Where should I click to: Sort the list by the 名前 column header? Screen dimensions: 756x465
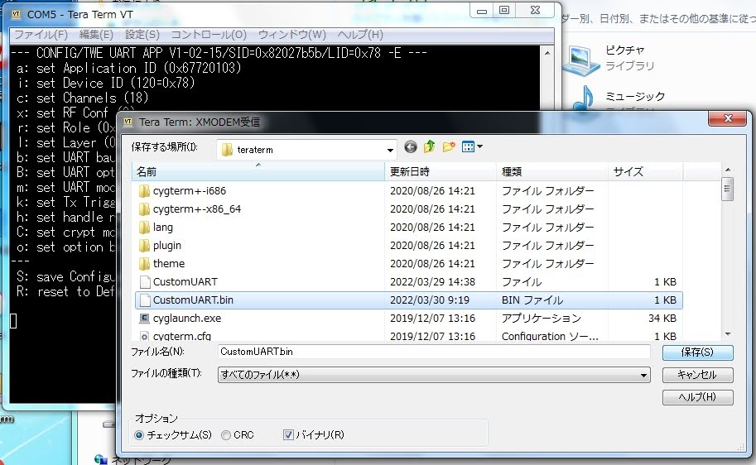coord(258,171)
